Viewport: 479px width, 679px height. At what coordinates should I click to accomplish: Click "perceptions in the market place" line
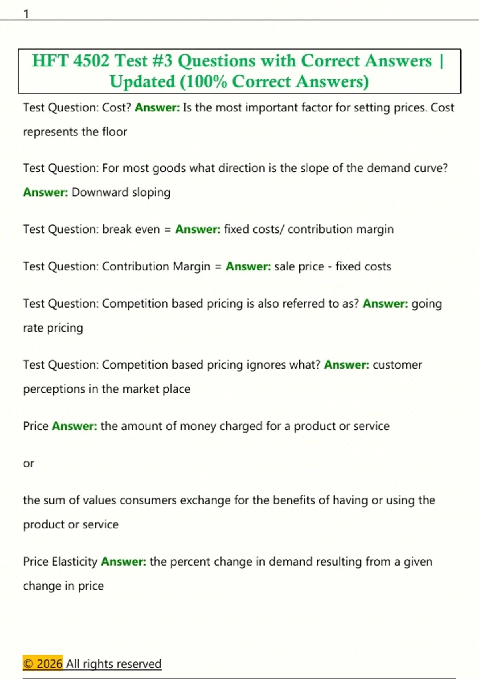coord(107,389)
